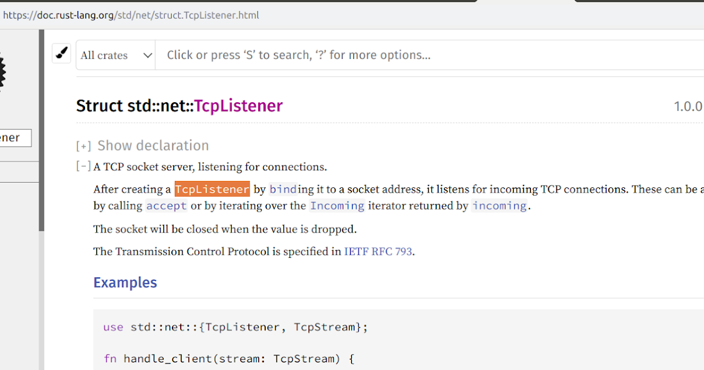The width and height of the screenshot is (704, 370).
Task: Follow the highlighted TcpListener link
Action: 212,189
